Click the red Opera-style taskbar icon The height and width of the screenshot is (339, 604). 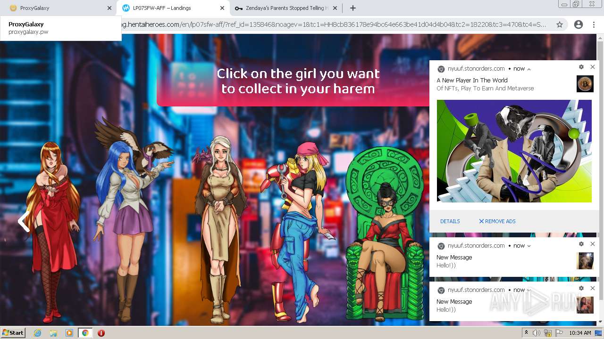[101, 333]
